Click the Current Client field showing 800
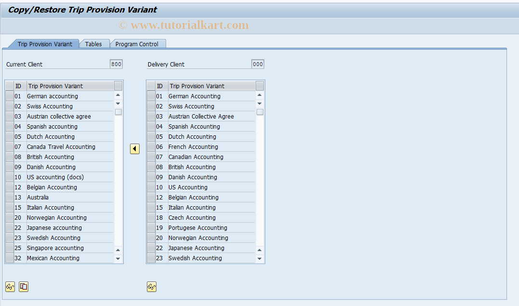Viewport: 519px width, 306px height. coord(116,64)
